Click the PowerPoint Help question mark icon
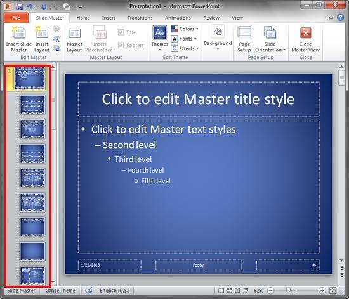This screenshot has height=299, width=349. pyautogui.click(x=341, y=17)
